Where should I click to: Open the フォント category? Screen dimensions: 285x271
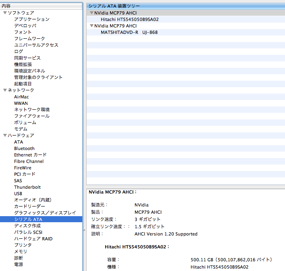pos(23,32)
